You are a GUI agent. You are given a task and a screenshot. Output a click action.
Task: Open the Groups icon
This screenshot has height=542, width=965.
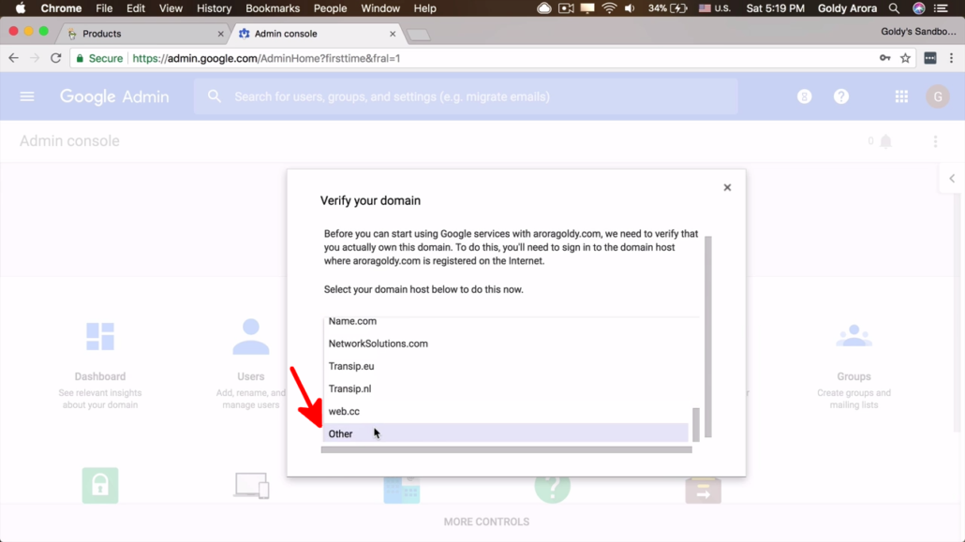coord(854,336)
